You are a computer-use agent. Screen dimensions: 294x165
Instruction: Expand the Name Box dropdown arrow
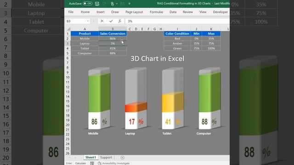88,21
